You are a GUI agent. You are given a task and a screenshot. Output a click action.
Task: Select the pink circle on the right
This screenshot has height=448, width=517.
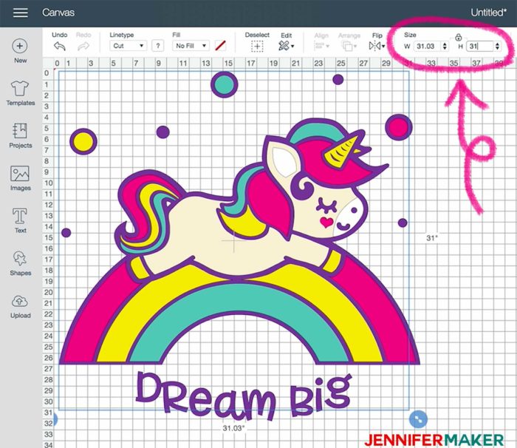click(x=398, y=127)
